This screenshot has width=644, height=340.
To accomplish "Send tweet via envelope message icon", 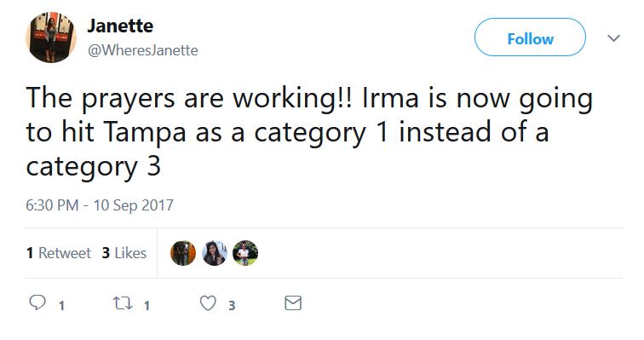I will coord(293,303).
